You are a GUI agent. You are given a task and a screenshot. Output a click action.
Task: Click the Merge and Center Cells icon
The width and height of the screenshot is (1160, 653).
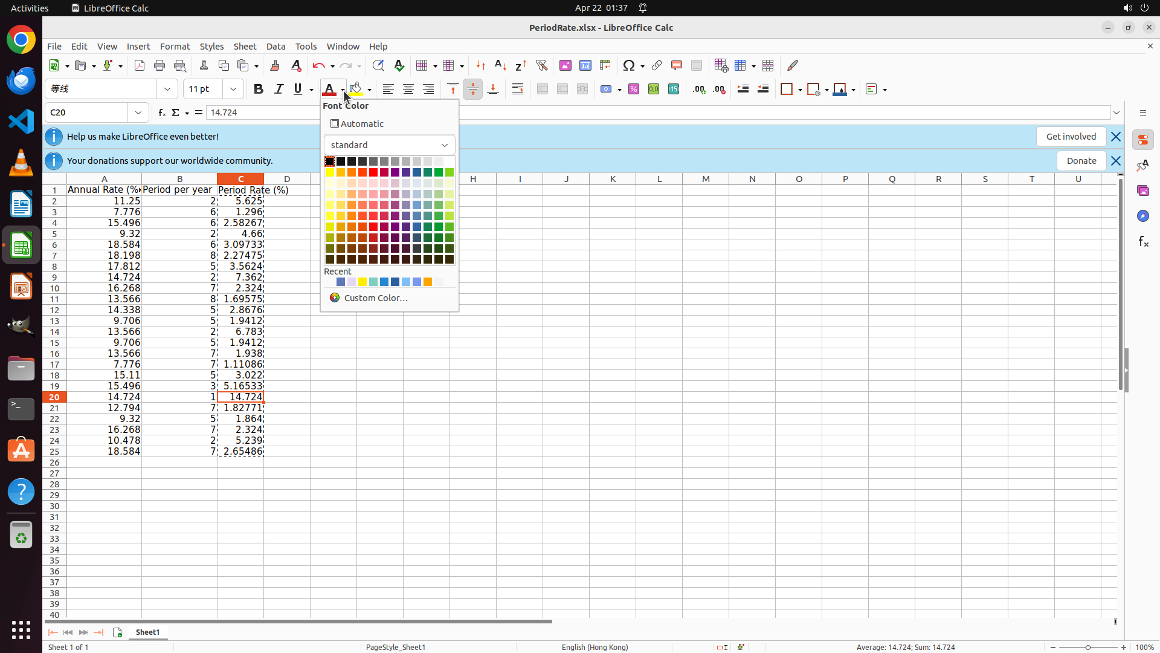click(x=542, y=89)
